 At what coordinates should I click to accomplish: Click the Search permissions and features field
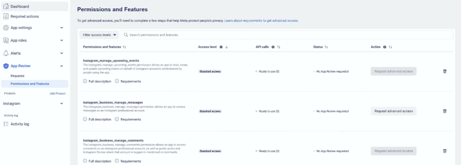[287, 35]
